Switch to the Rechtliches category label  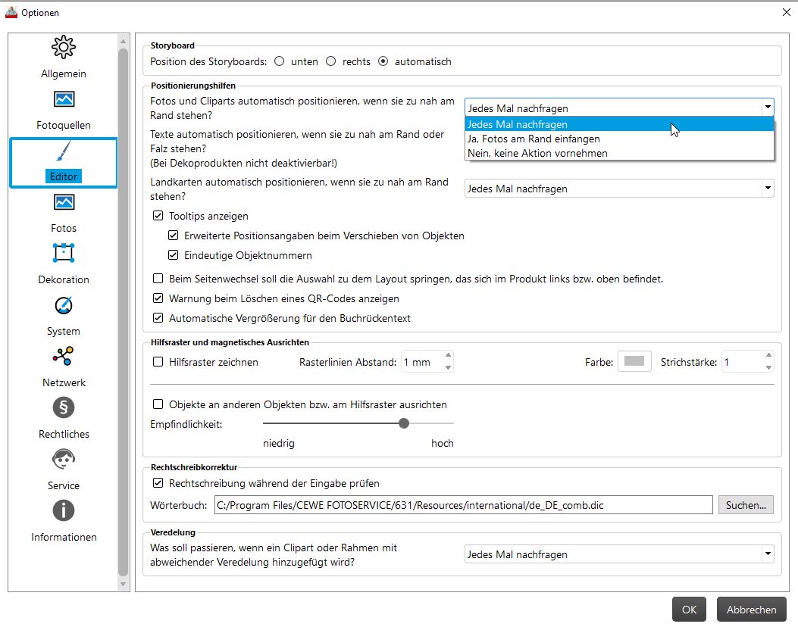point(64,434)
